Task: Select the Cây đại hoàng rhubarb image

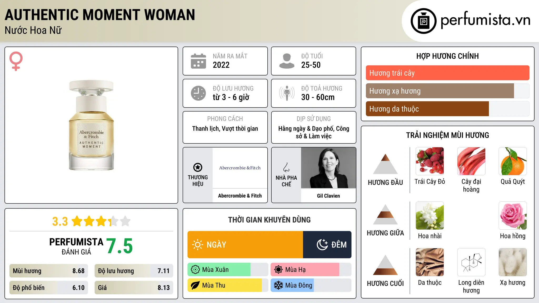Action: pos(471,161)
